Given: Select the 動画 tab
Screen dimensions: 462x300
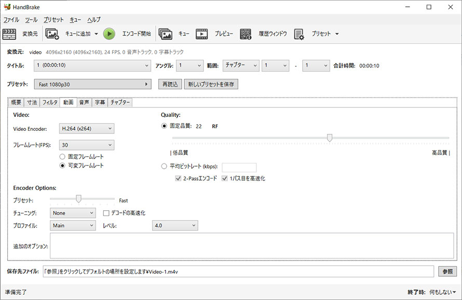Looking at the screenshot, I should (69, 102).
